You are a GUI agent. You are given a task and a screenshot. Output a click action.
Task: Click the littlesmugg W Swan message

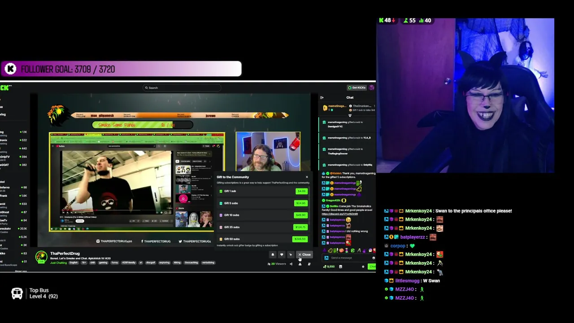[x=413, y=281]
